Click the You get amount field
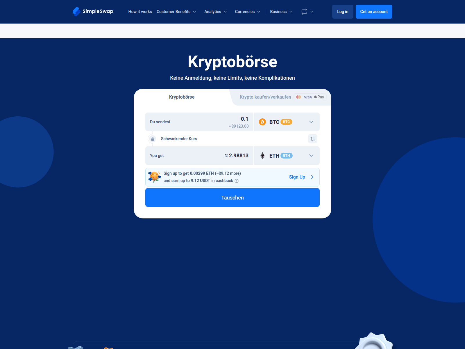The width and height of the screenshot is (465, 349). (x=199, y=156)
